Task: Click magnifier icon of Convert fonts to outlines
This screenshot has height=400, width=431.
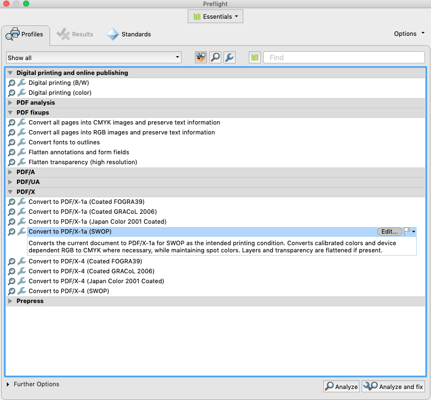Action: click(12, 142)
